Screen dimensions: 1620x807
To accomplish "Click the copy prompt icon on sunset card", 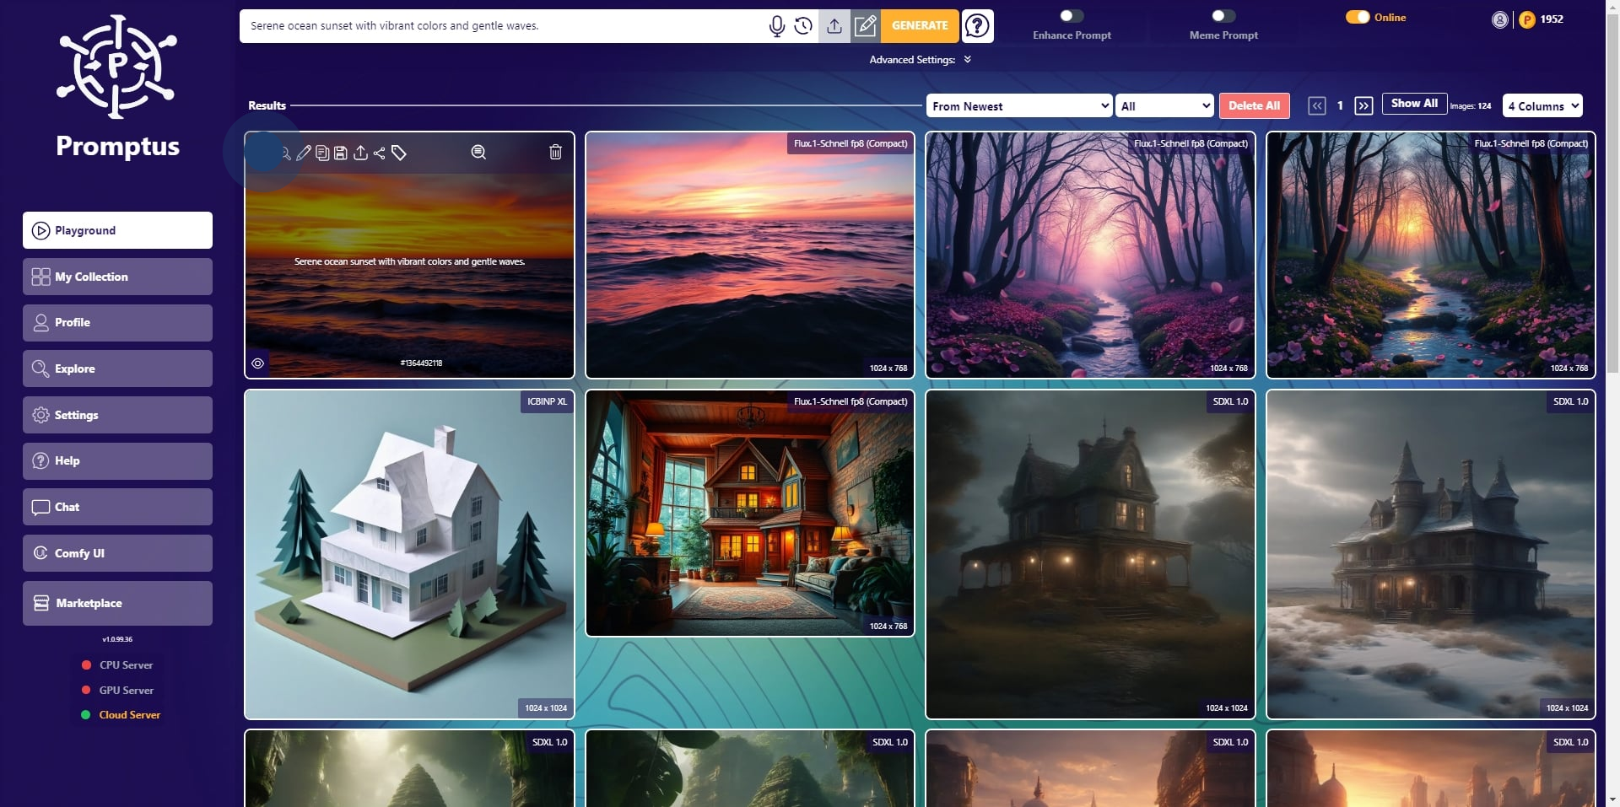I will click(322, 153).
